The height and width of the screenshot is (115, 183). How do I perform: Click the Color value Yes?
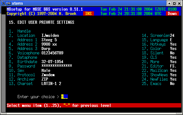[x=173, y=48]
